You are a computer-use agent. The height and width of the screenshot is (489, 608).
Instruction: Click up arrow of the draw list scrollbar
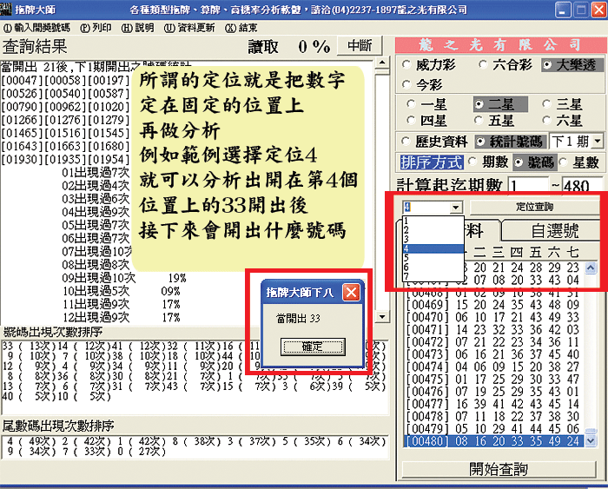[x=591, y=268]
